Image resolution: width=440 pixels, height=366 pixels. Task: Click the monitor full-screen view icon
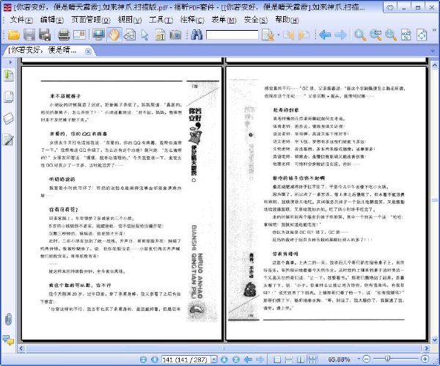(x=98, y=34)
